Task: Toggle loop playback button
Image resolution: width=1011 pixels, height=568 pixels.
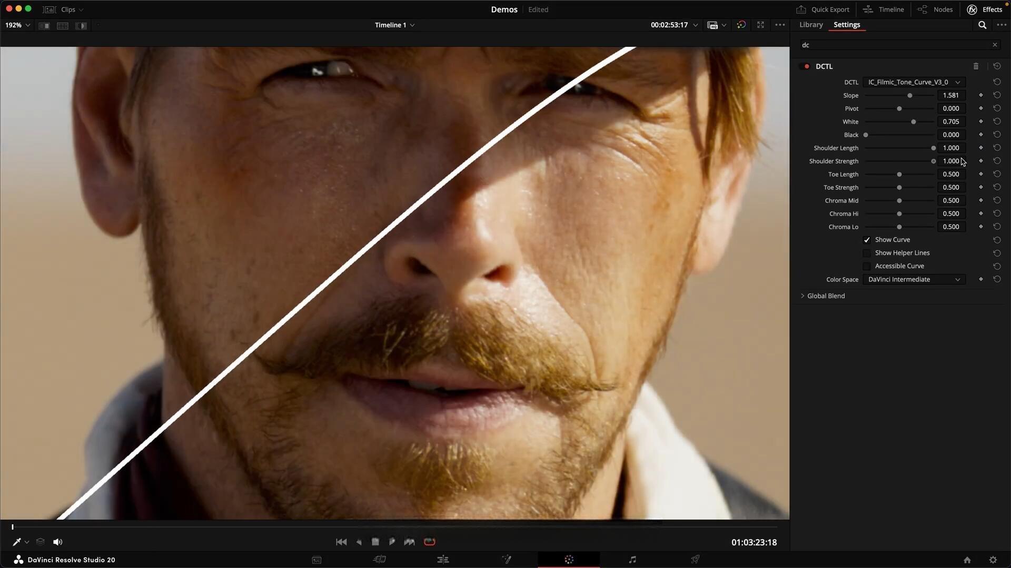Action: click(x=430, y=542)
